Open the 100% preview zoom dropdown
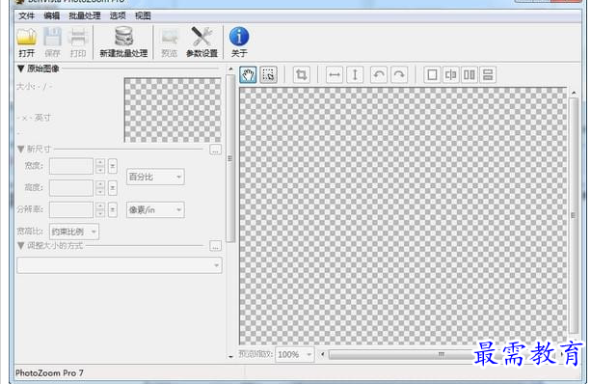 295,355
